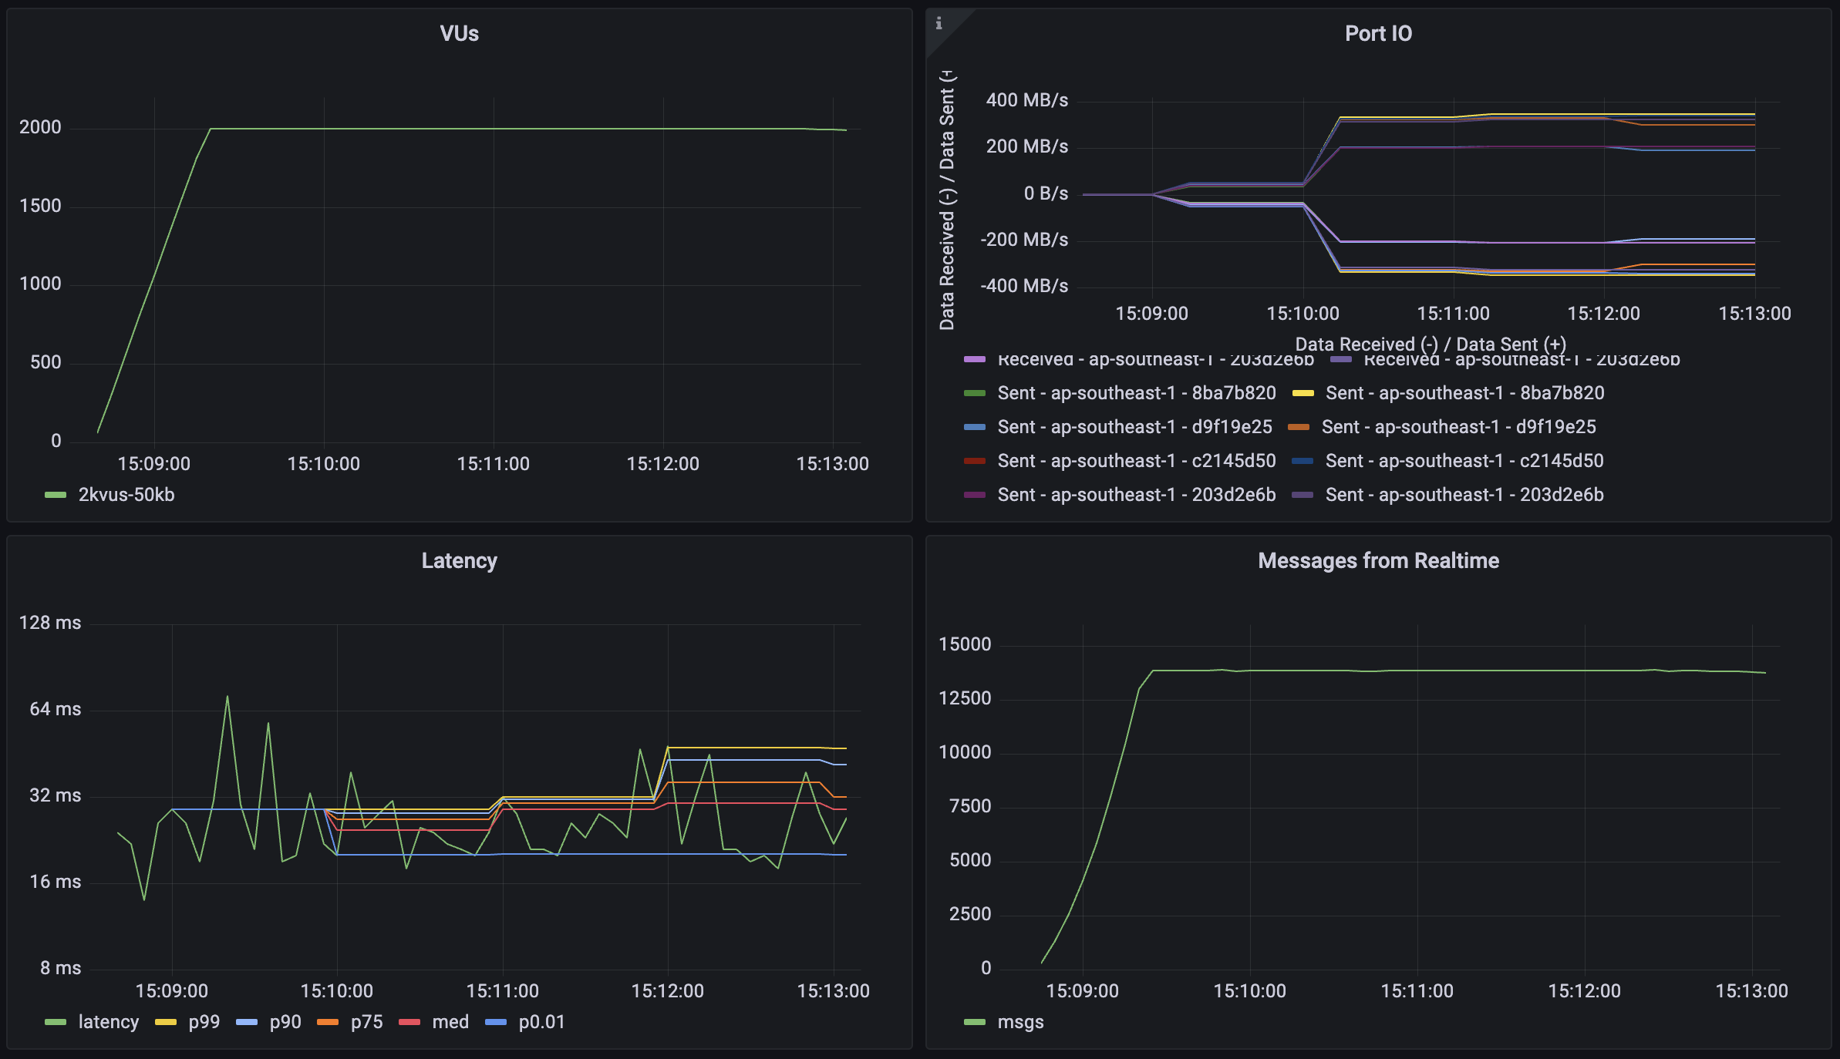The height and width of the screenshot is (1059, 1840).
Task: Toggle the Sent - ap-southeast-1 - 8ba7b820 series
Action: tap(1137, 392)
